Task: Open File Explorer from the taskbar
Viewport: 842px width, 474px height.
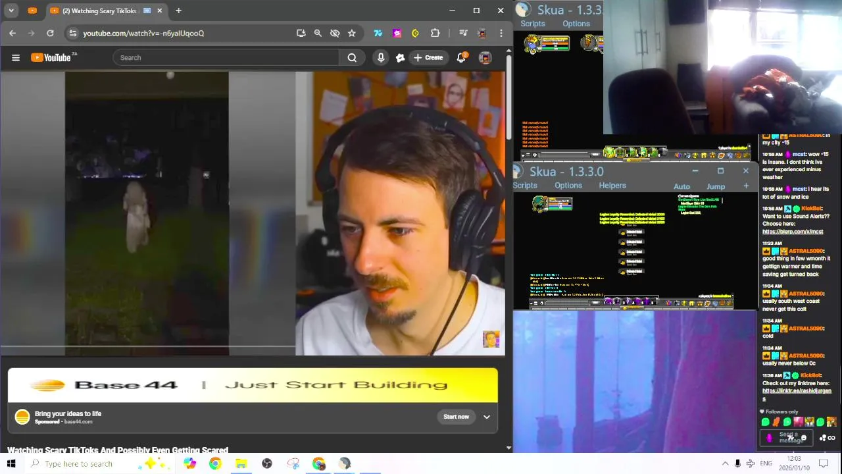Action: pos(241,463)
